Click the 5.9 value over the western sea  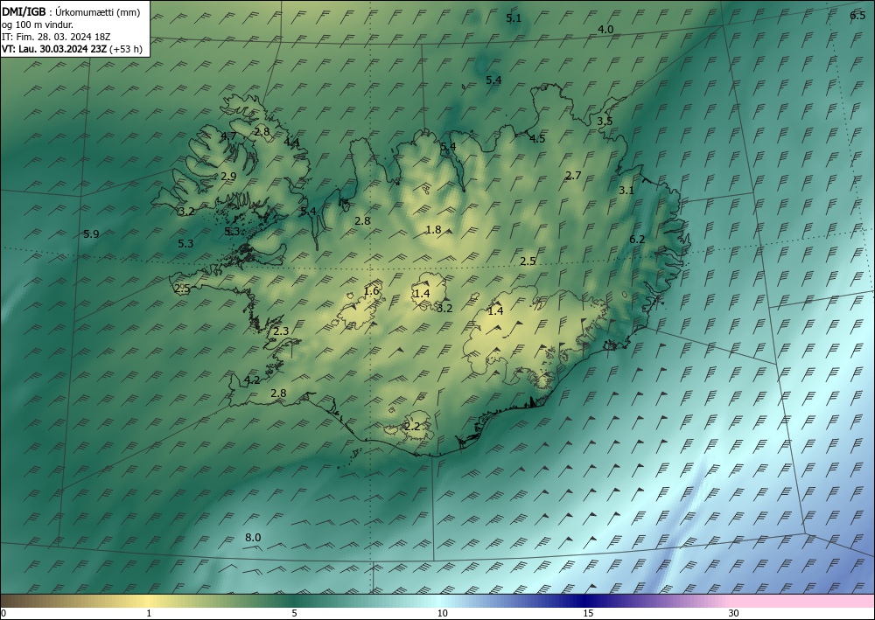(91, 234)
